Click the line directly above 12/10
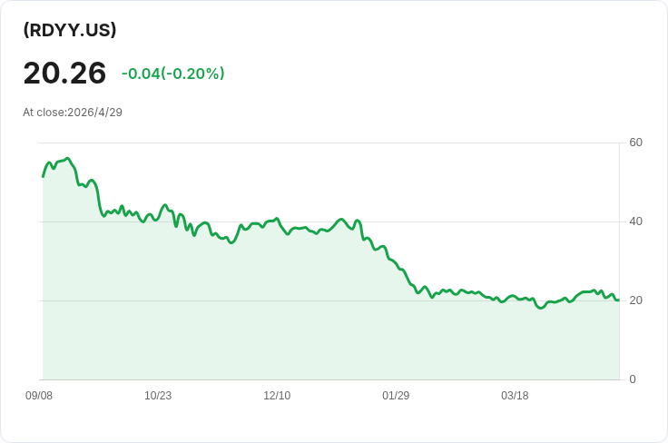 [277, 219]
